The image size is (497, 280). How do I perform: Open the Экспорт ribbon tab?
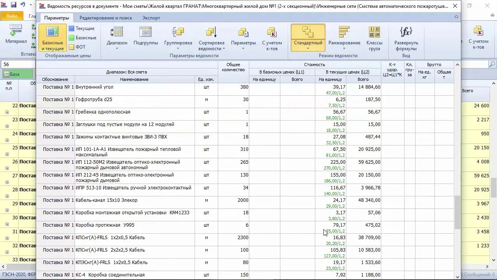pyautogui.click(x=151, y=18)
